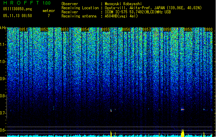Click the 0853 time marker

[x=65, y=29]
